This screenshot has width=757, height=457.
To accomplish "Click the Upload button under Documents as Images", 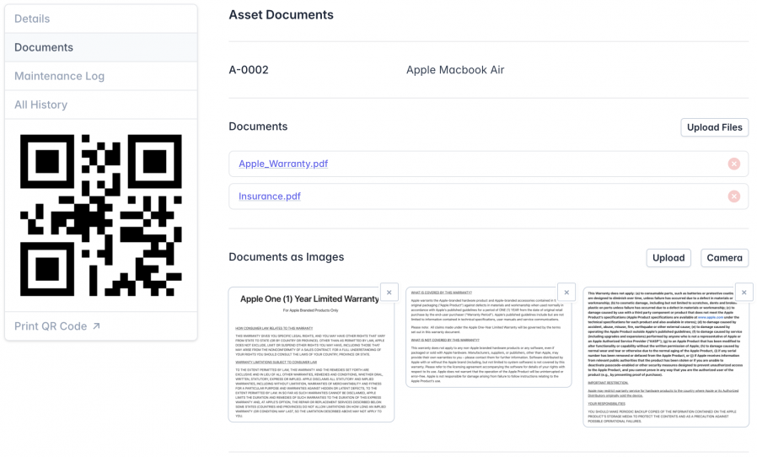I will pyautogui.click(x=668, y=258).
